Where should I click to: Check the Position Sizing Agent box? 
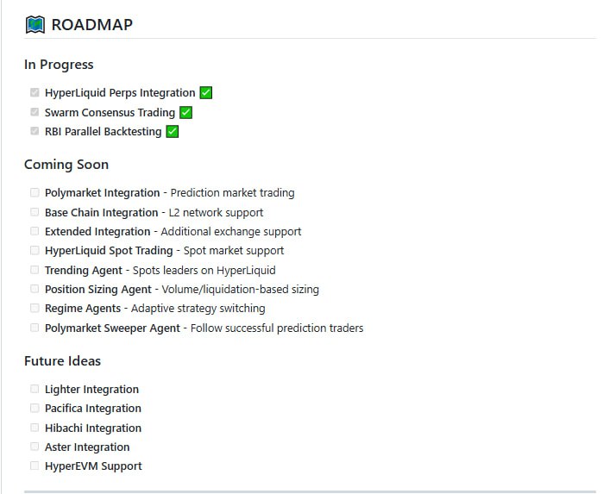click(x=35, y=289)
